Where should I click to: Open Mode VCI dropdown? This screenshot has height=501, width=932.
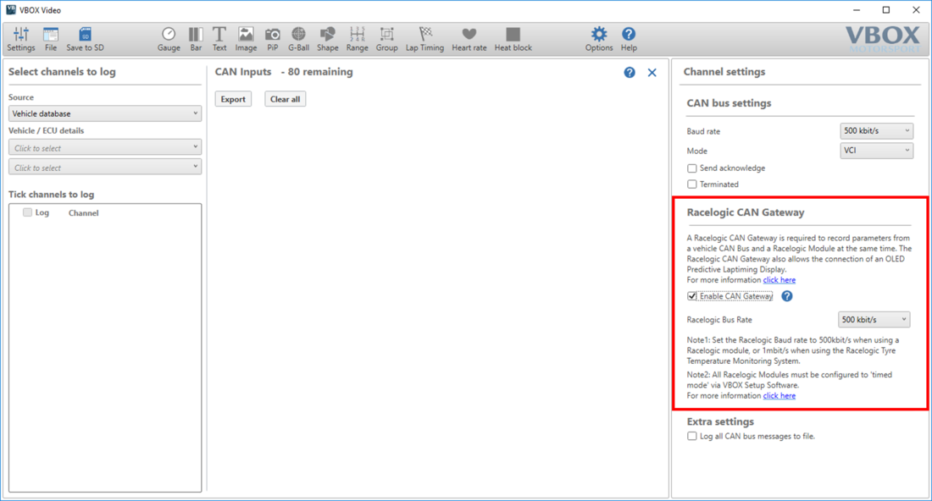coord(876,151)
